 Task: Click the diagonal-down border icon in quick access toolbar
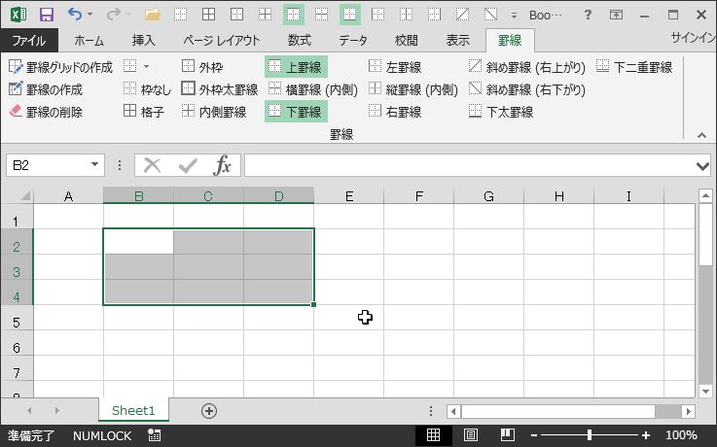[490, 15]
